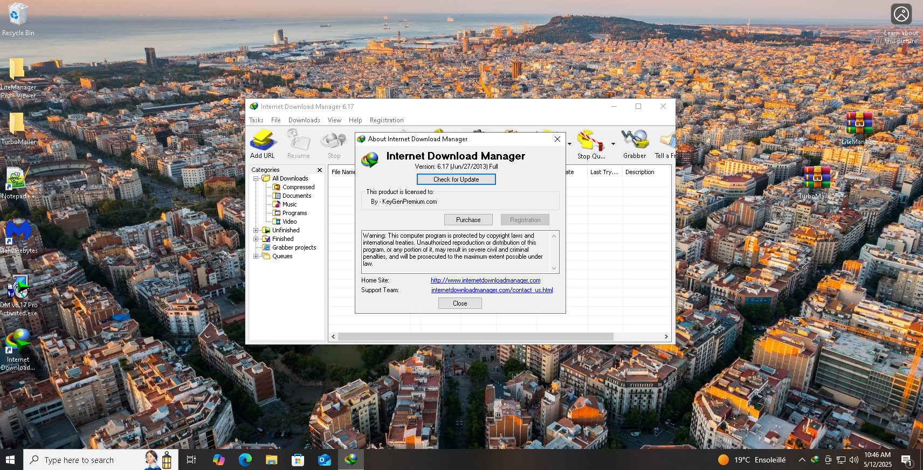Viewport: 923px width, 470px height.
Task: Expand the Queues category
Action: tap(256, 256)
